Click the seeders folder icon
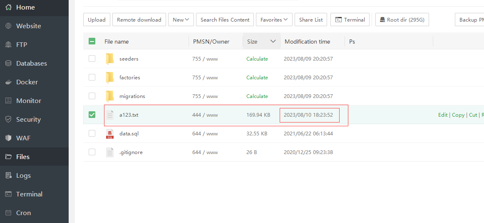 [110, 59]
